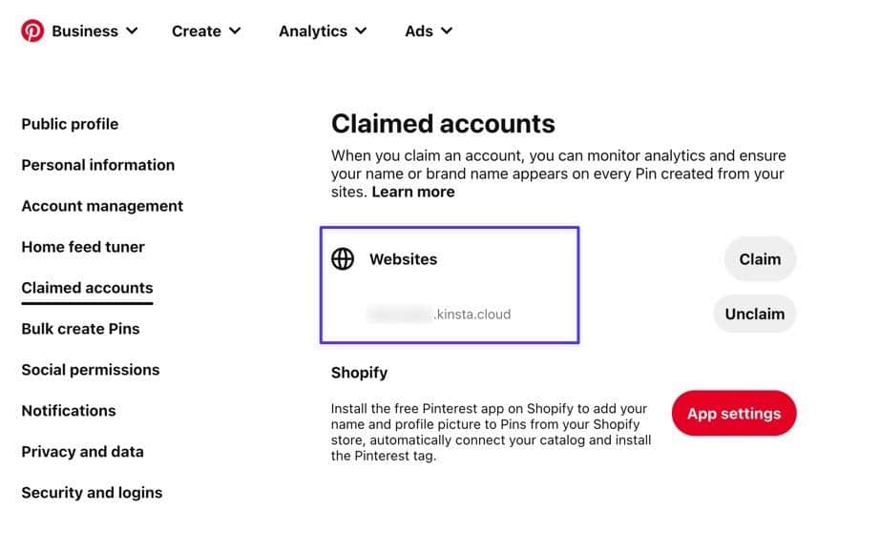Open the Ads dropdown
This screenshot has height=551, width=880.
[428, 31]
